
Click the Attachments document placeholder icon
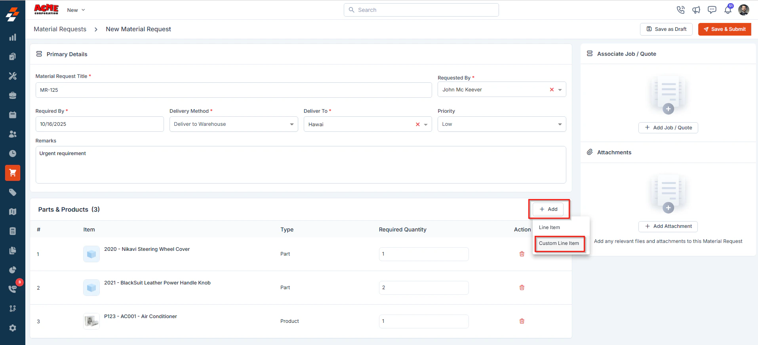point(668,194)
